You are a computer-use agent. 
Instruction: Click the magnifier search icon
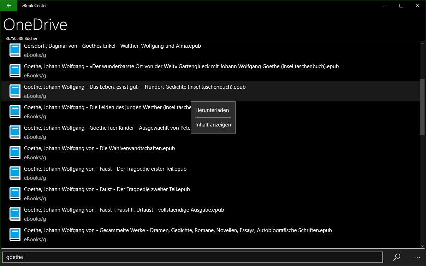(x=397, y=257)
